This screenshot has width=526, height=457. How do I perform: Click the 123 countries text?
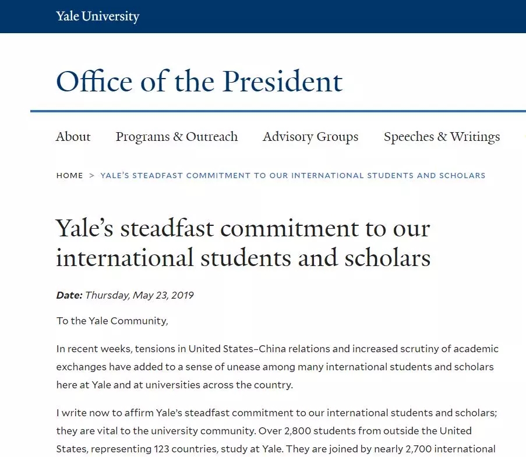coord(178,449)
